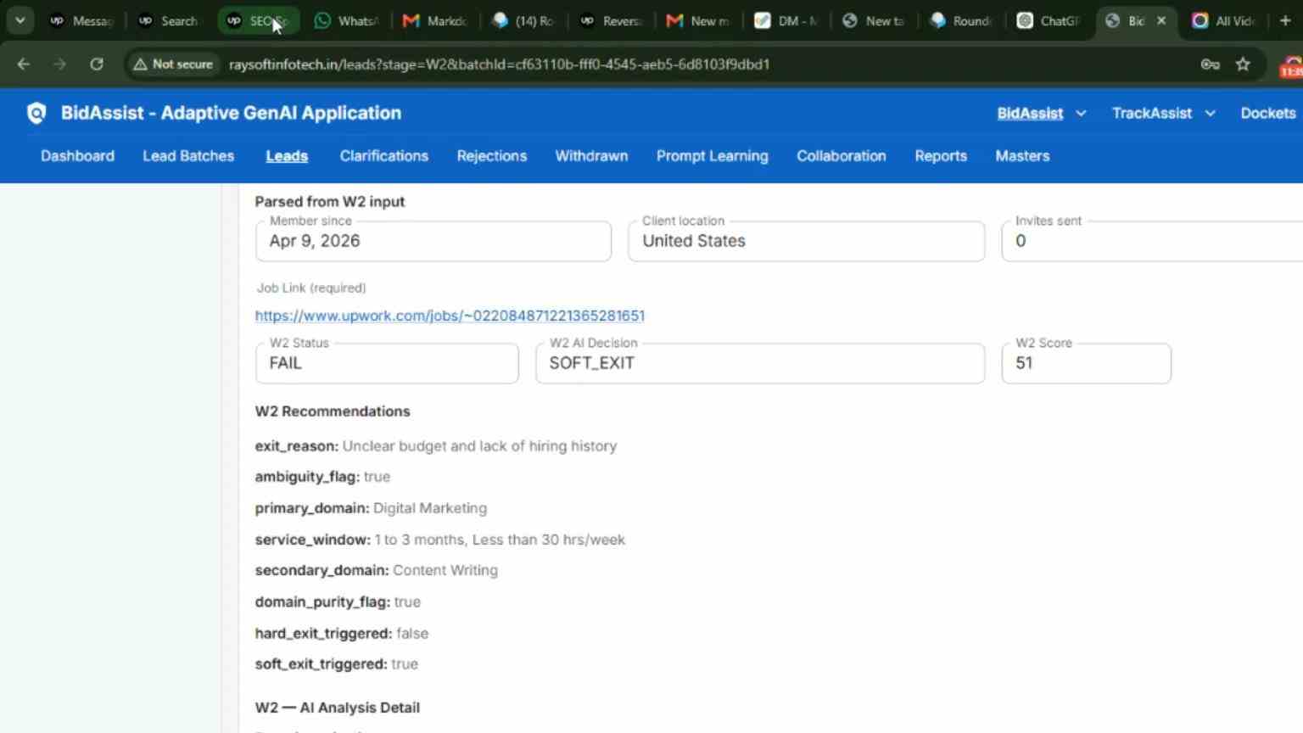Bookmark this page with the star icon

[x=1243, y=64]
